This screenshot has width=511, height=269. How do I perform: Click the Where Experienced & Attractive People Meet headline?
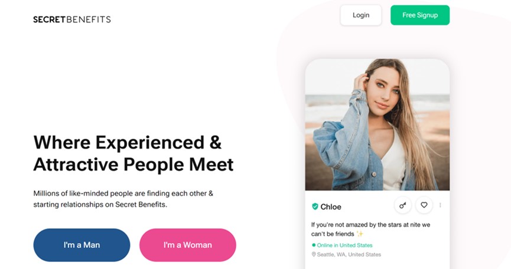click(134, 153)
